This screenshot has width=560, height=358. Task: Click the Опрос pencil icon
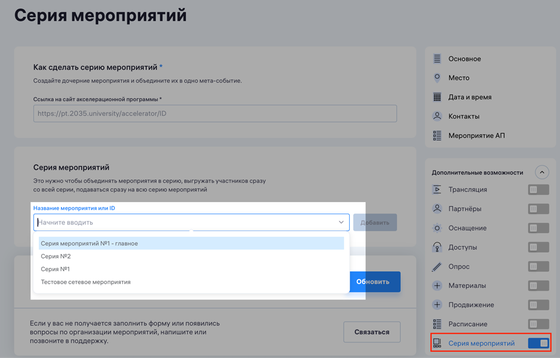pyautogui.click(x=437, y=266)
